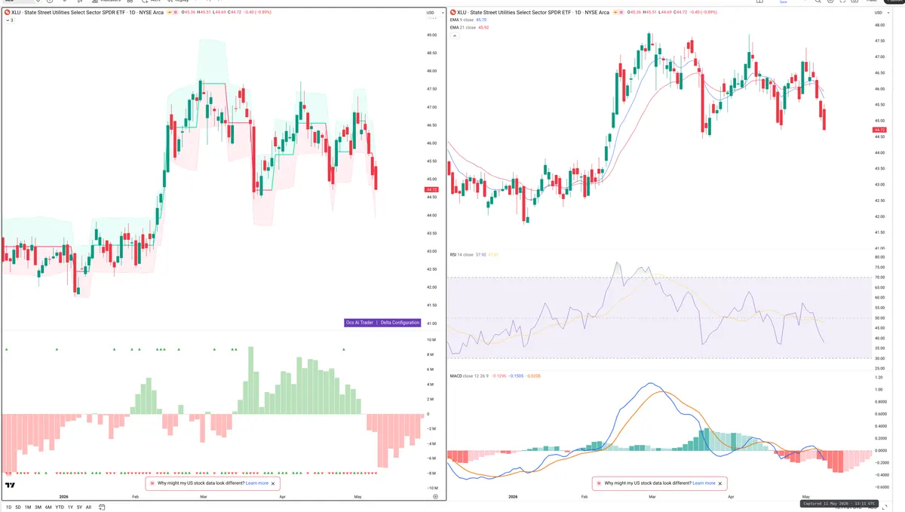Image resolution: width=905 pixels, height=512 pixels.
Task: Expand the collapsed 3 indicators legend
Action: pyautogui.click(x=9, y=20)
